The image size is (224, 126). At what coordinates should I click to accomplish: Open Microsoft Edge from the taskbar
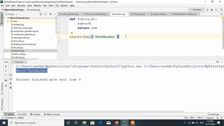(x=100, y=123)
